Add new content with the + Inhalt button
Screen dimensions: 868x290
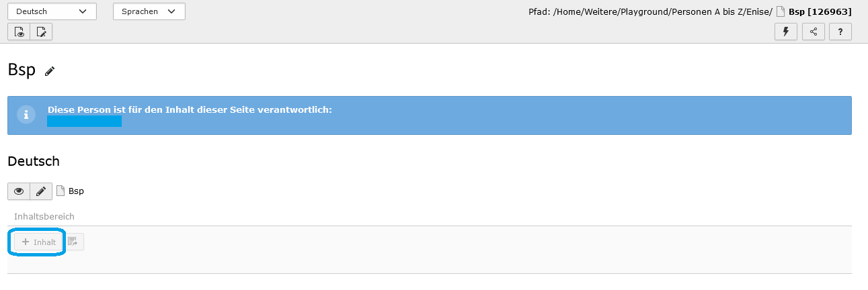coord(39,242)
